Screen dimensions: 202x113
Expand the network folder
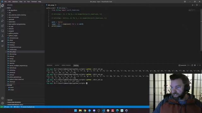pyautogui.click(x=11, y=29)
